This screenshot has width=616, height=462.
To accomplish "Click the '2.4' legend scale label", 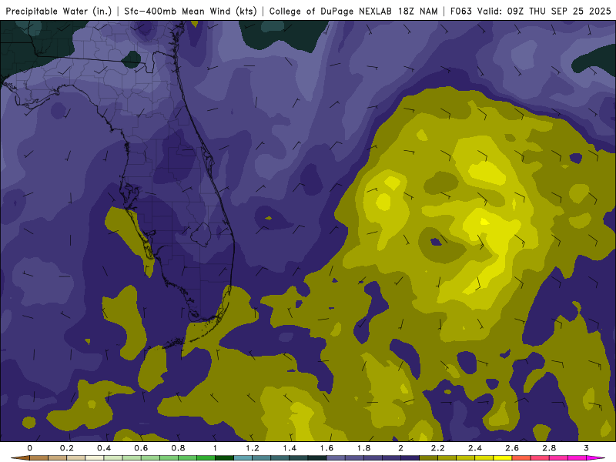I will coord(475,448).
